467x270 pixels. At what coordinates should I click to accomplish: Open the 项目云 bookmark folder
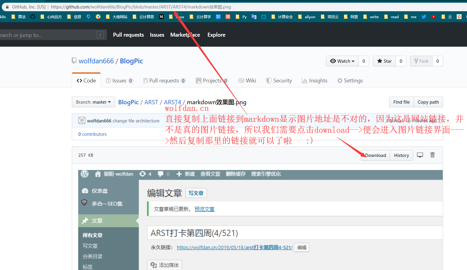330,17
